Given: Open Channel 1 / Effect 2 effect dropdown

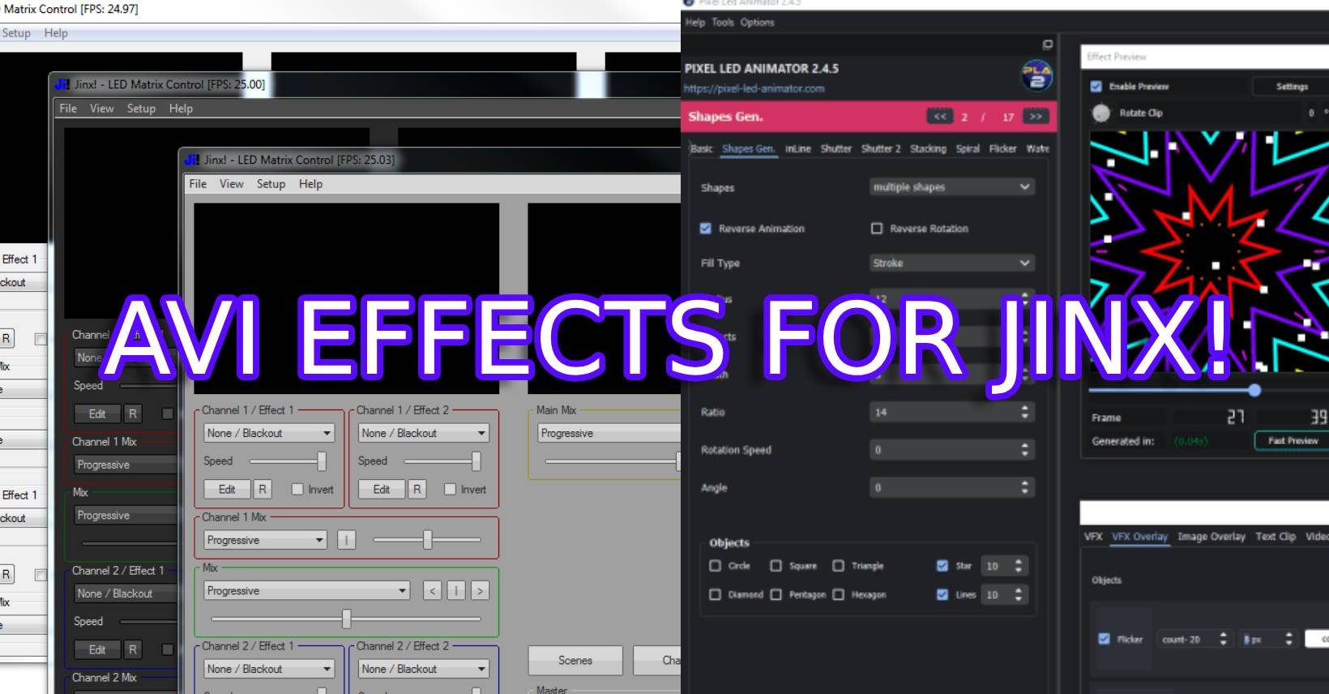Looking at the screenshot, I should click(x=424, y=433).
